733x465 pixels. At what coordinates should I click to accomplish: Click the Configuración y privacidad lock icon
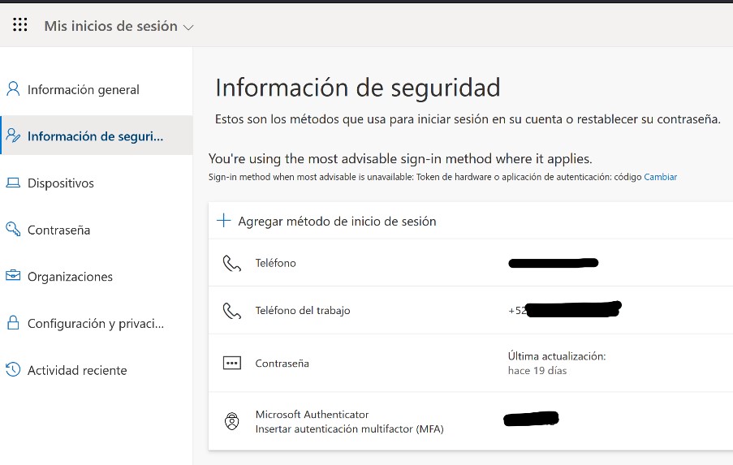13,323
